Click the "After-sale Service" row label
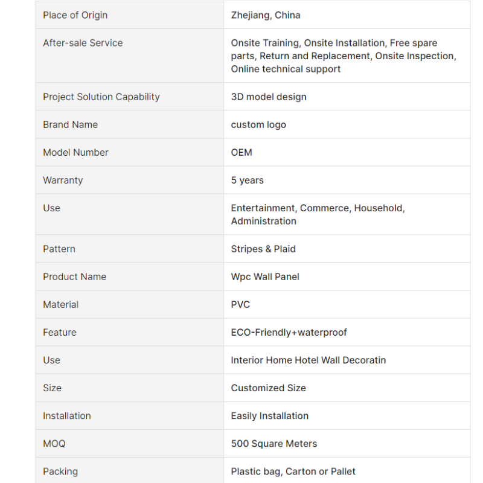This screenshot has width=483, height=483. point(83,43)
